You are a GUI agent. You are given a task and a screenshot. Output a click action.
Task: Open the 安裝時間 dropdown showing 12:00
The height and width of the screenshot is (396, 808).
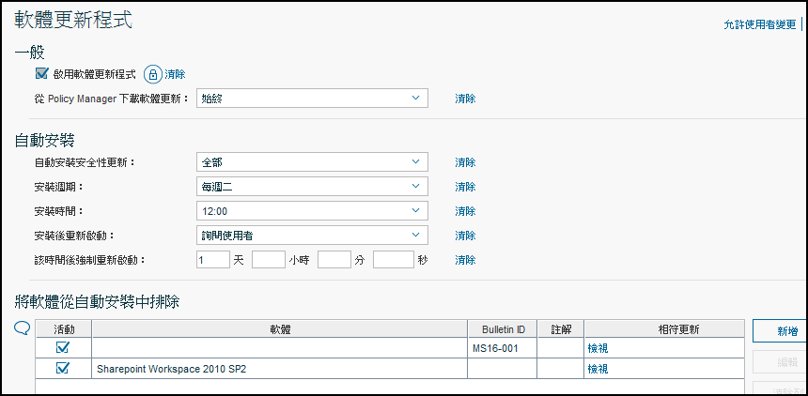point(312,211)
